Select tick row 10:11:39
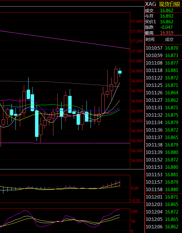Image resolution: width=182 pixels, height=233 pixels. 163,152
